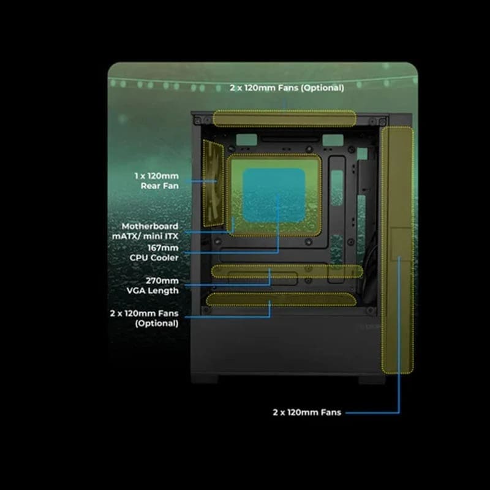Click the '167mm CPU Cooler' label
The image size is (490, 490).
(154, 253)
